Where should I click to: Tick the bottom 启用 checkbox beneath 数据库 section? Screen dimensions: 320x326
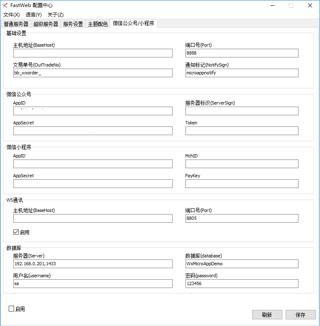pyautogui.click(x=12, y=309)
